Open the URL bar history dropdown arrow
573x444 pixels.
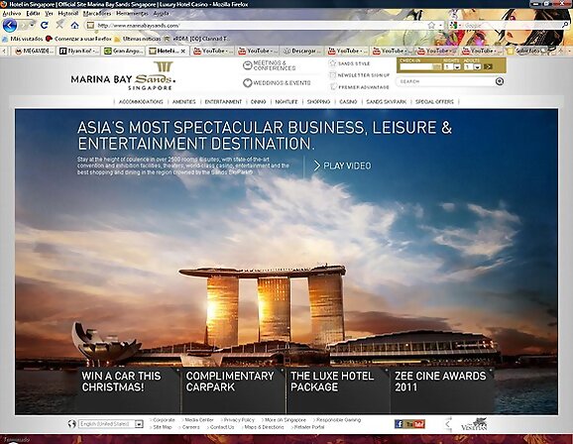pyautogui.click(x=441, y=25)
